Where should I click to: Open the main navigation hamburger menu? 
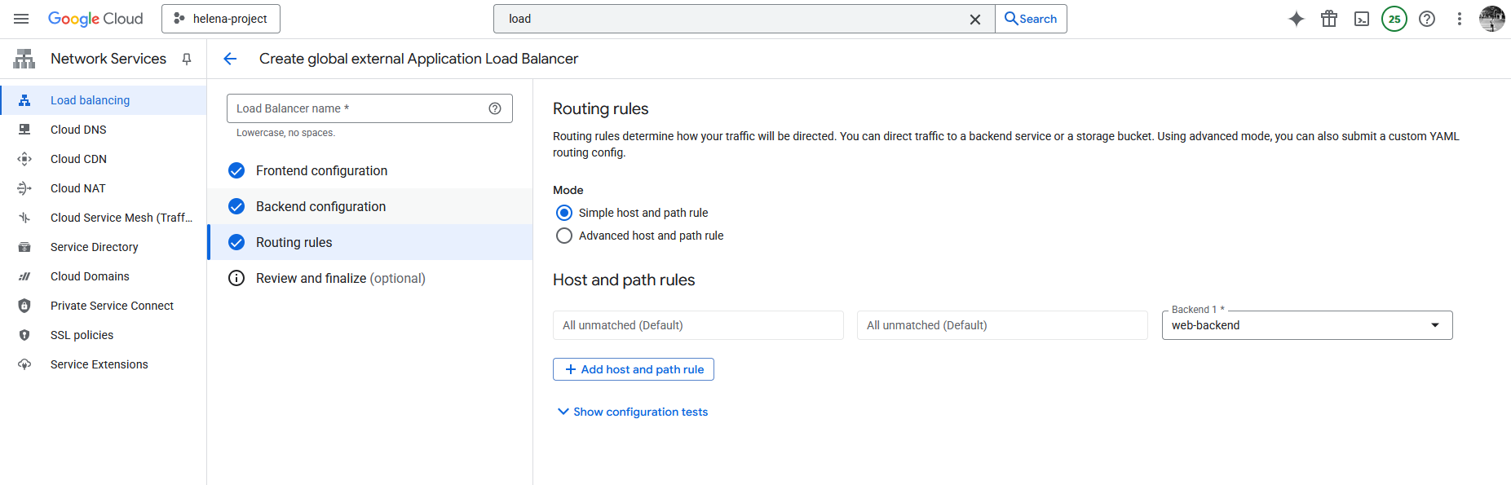click(x=21, y=19)
